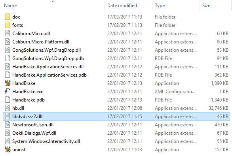This screenshot has width=232, height=156.
Task: Click File folder type of doc row
Action: point(165,17)
